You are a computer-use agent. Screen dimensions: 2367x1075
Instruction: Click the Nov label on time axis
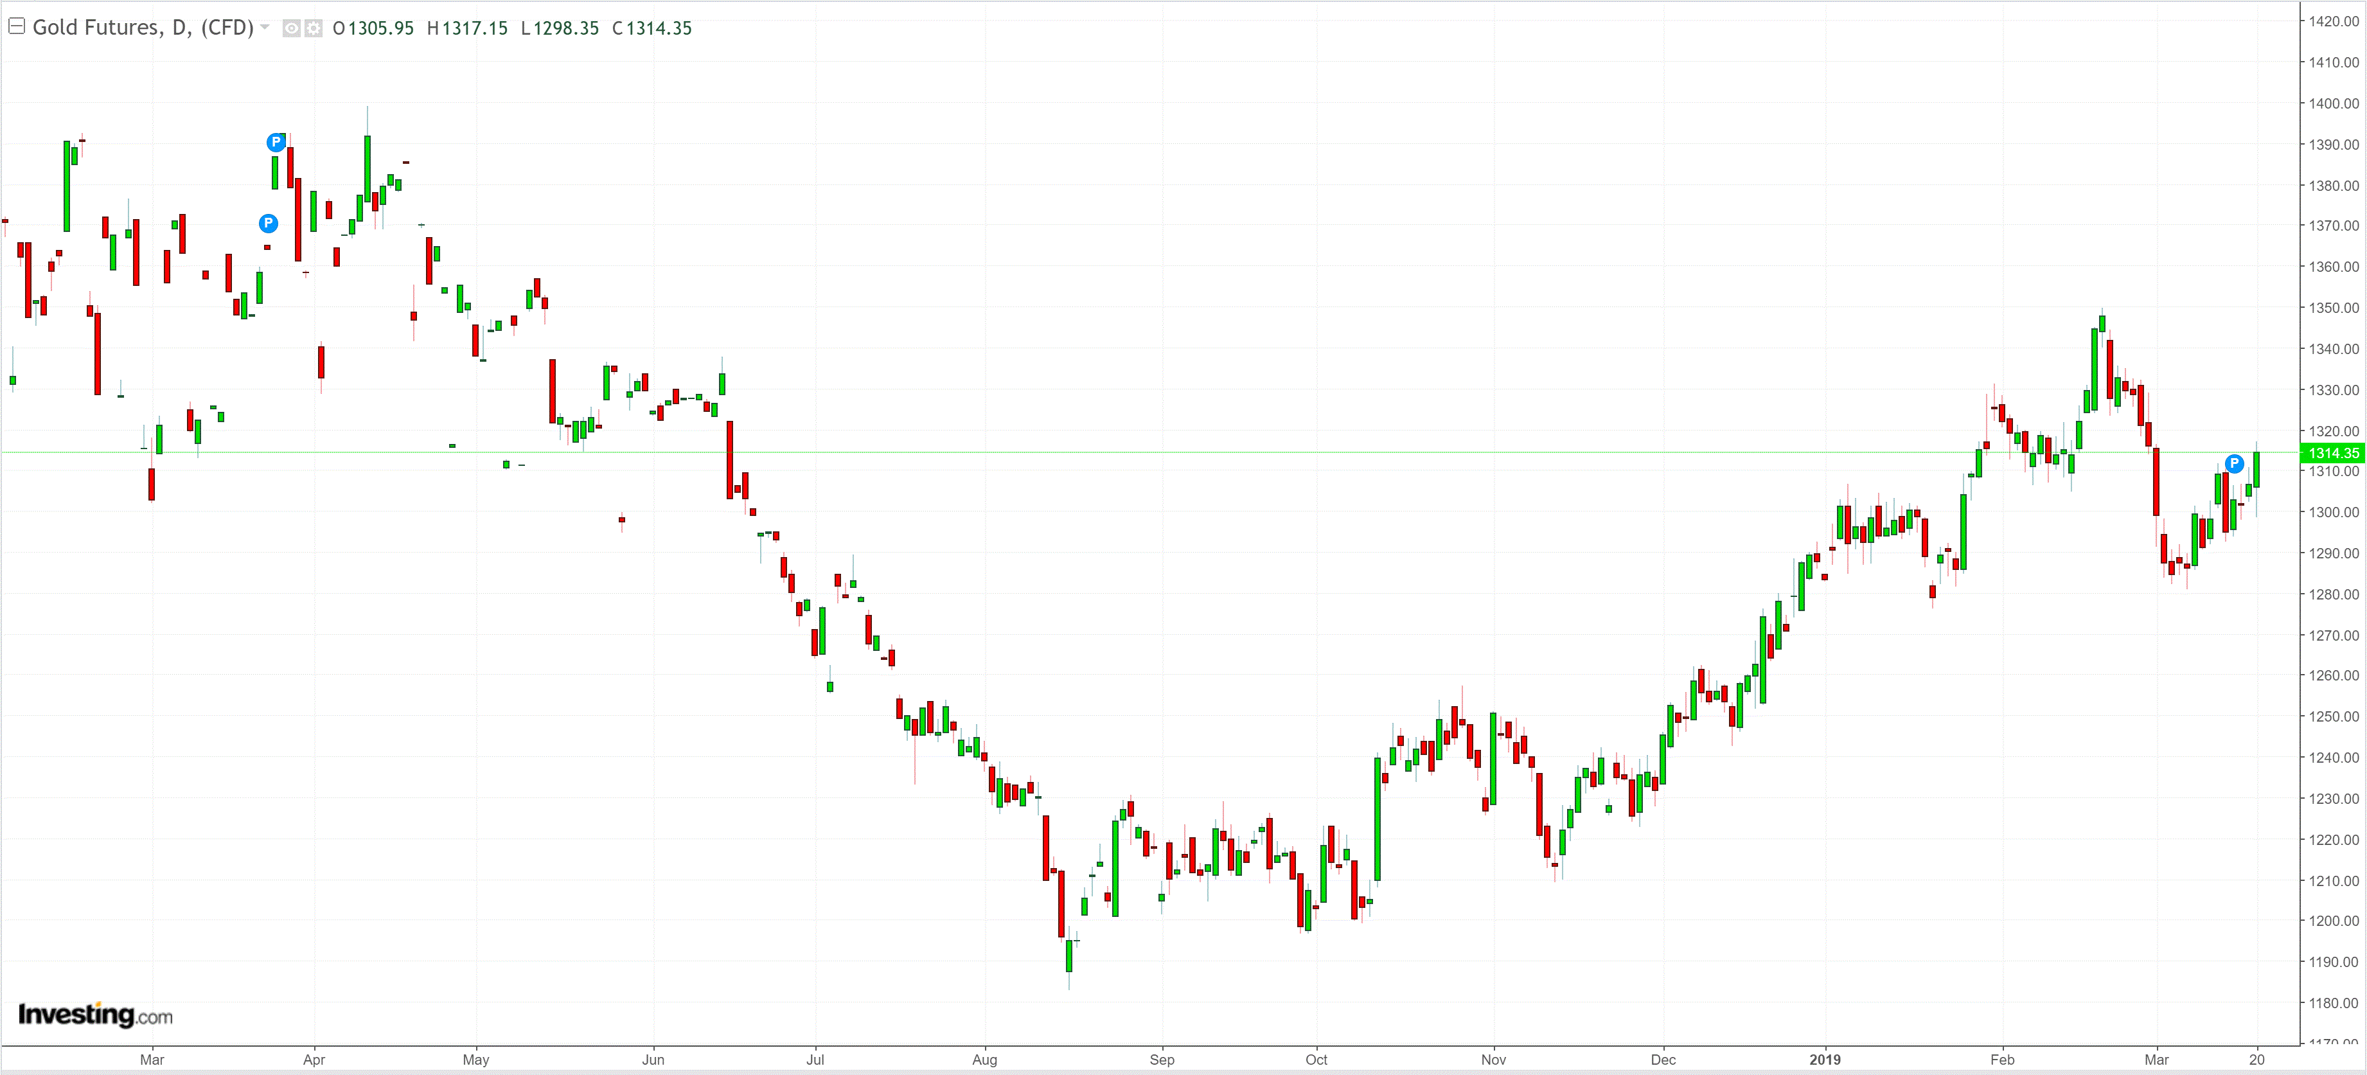[x=1493, y=1060]
